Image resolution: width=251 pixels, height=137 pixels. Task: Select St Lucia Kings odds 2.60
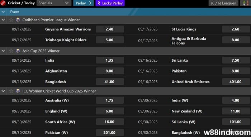click(x=236, y=29)
